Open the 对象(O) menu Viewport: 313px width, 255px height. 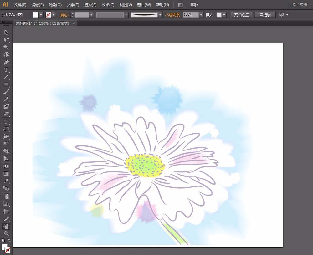[55, 5]
